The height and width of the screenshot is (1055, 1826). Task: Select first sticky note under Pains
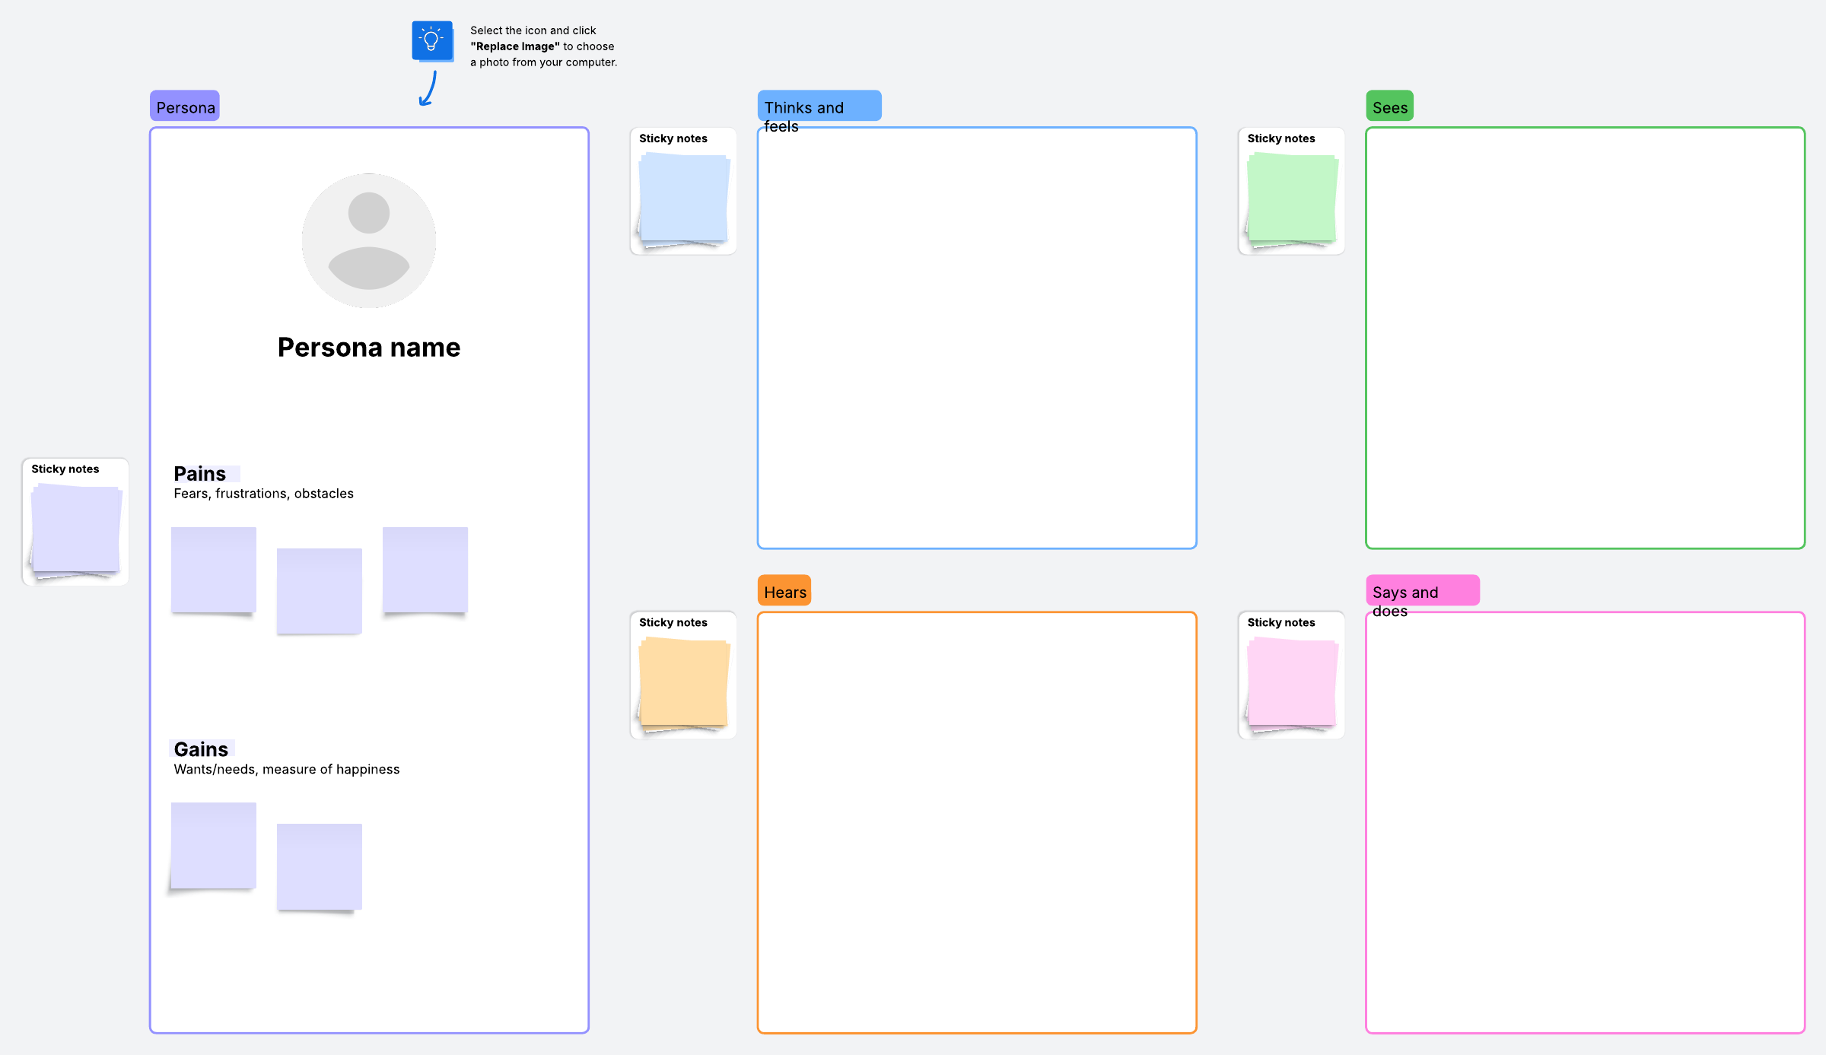(x=214, y=569)
